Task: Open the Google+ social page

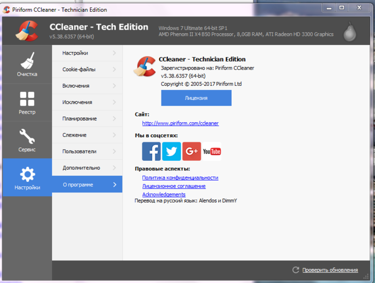Action: (192, 151)
